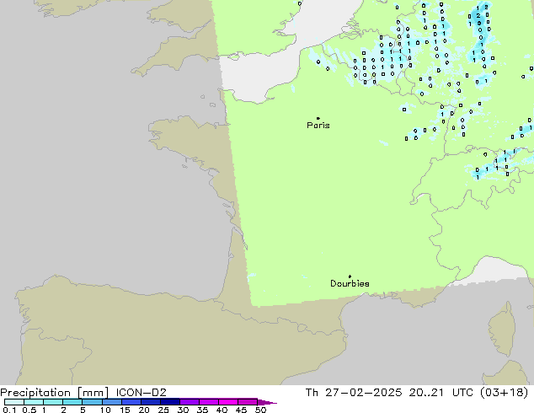Click the 25 legend scale value

point(163,410)
